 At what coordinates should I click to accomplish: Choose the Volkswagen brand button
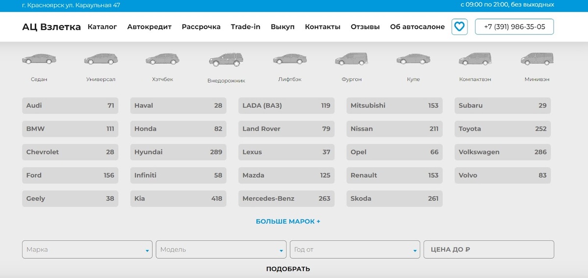(503, 152)
